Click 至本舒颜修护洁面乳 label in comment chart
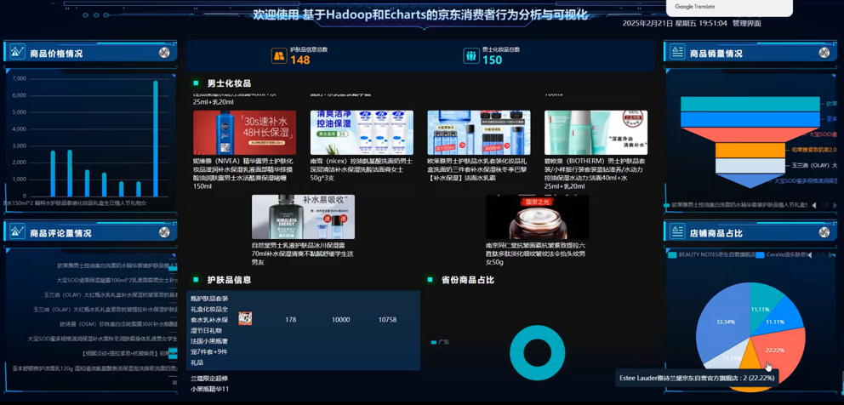This screenshot has height=405, width=844. [95, 368]
